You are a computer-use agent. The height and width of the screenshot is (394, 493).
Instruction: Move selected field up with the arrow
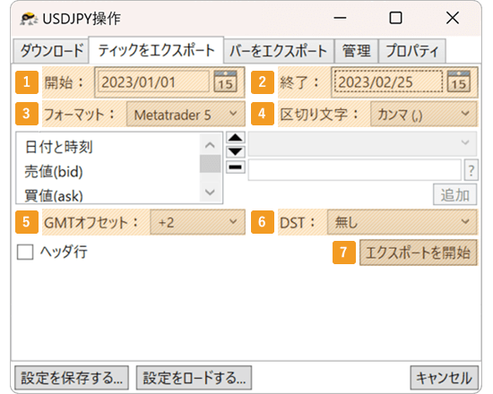236,138
